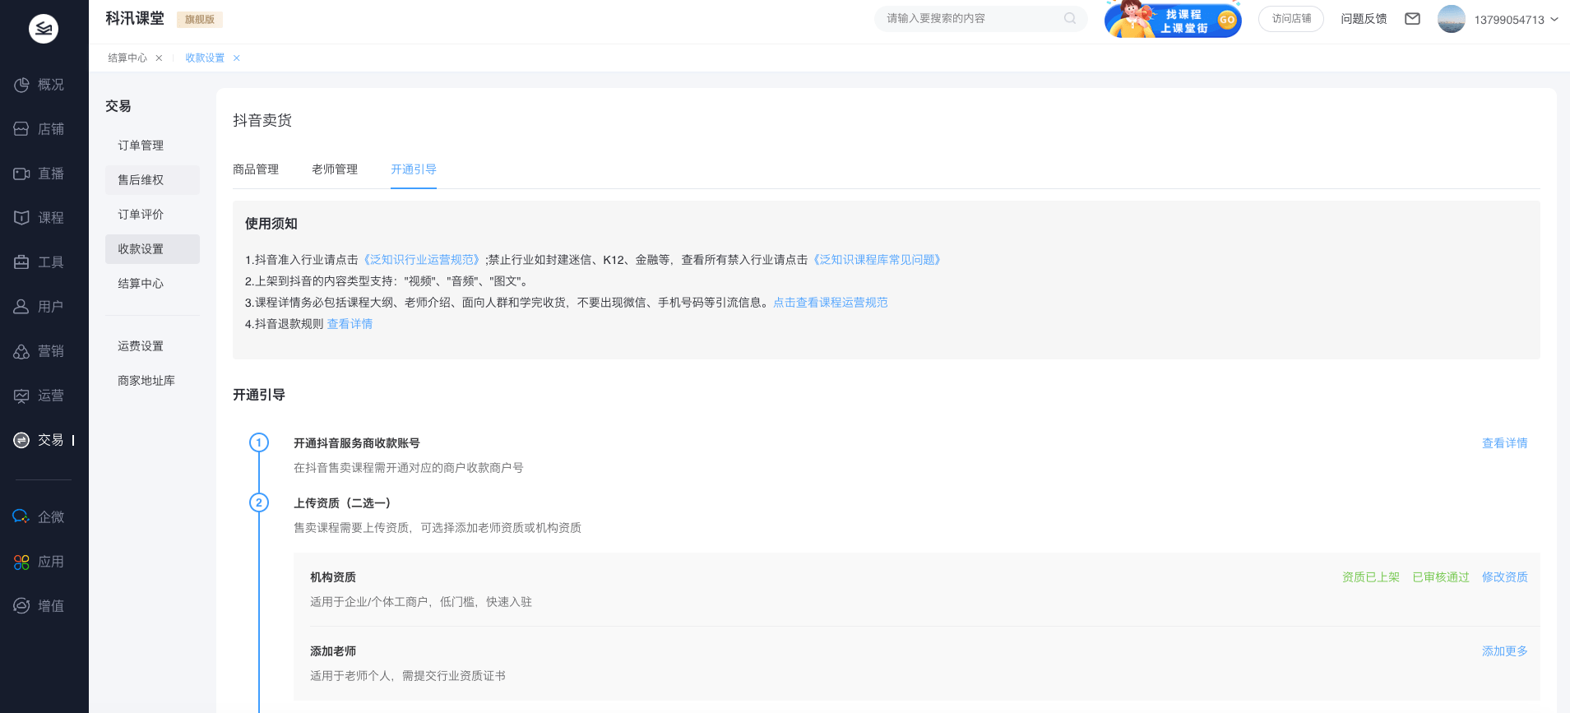This screenshot has height=713, width=1570.
Task: Click the 旗舰版 edition badge
Action: click(x=200, y=19)
